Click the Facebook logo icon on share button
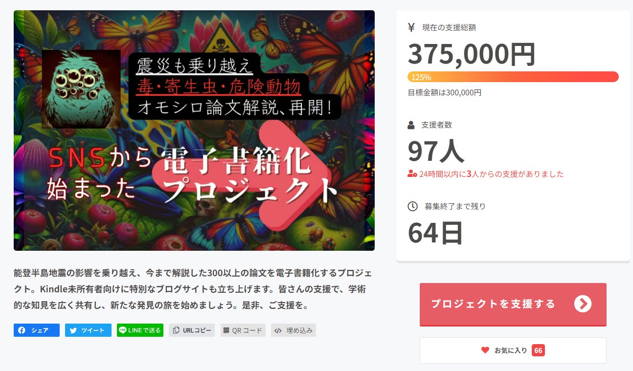Screen dimensions: 633x371 [x=22, y=330]
